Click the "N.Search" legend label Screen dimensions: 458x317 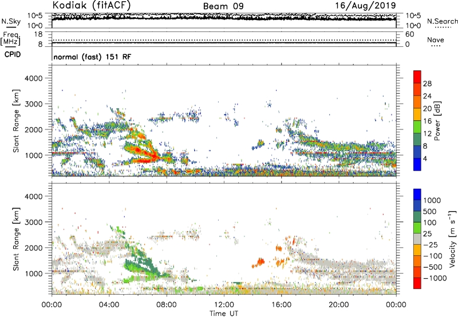[443, 21]
